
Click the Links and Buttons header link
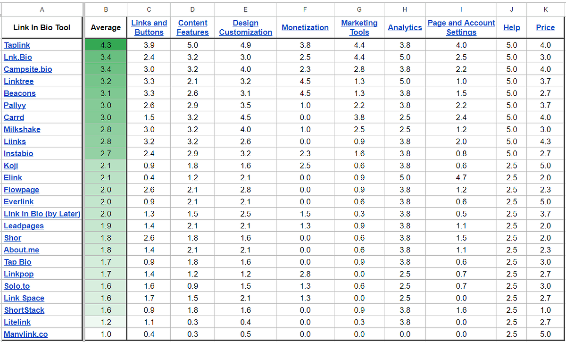coord(149,27)
